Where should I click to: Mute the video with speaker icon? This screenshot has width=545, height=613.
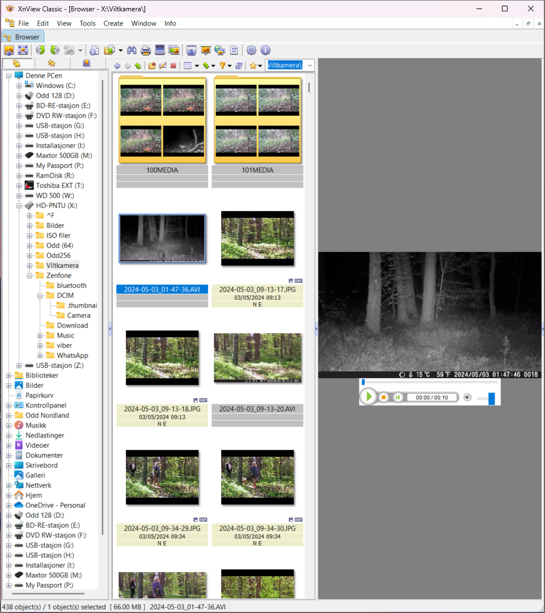point(467,397)
